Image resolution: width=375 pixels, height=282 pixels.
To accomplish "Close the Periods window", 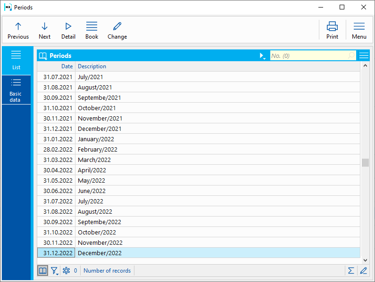I will (x=364, y=7).
